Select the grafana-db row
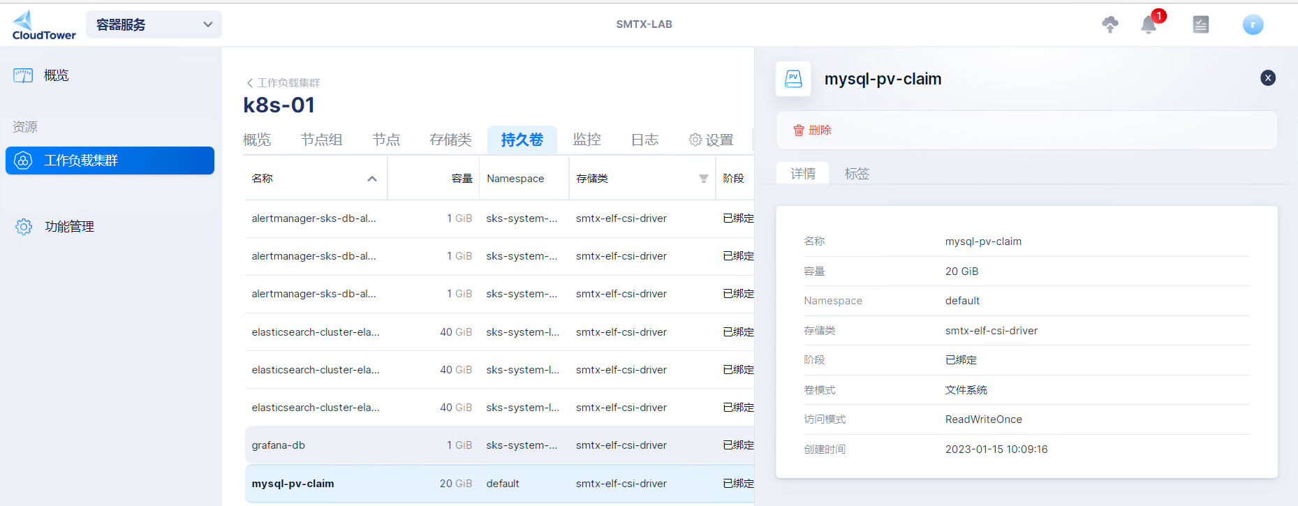1298x506 pixels. (499, 445)
